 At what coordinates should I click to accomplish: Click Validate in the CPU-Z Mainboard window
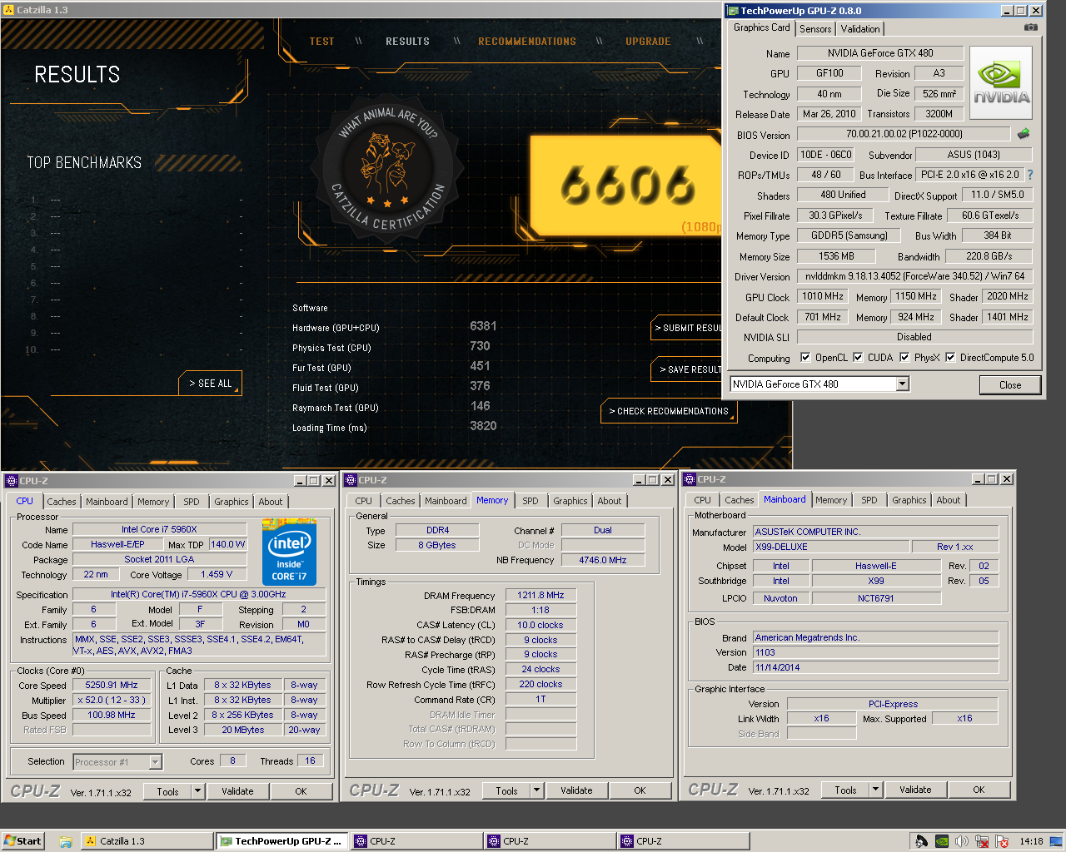point(915,790)
